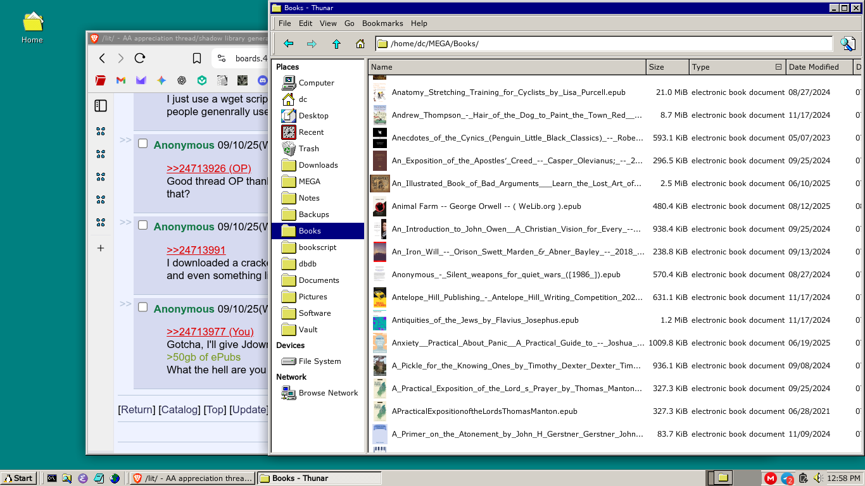Sort files by the Size column header
Screen dimensions: 865x486
[x=667, y=67]
